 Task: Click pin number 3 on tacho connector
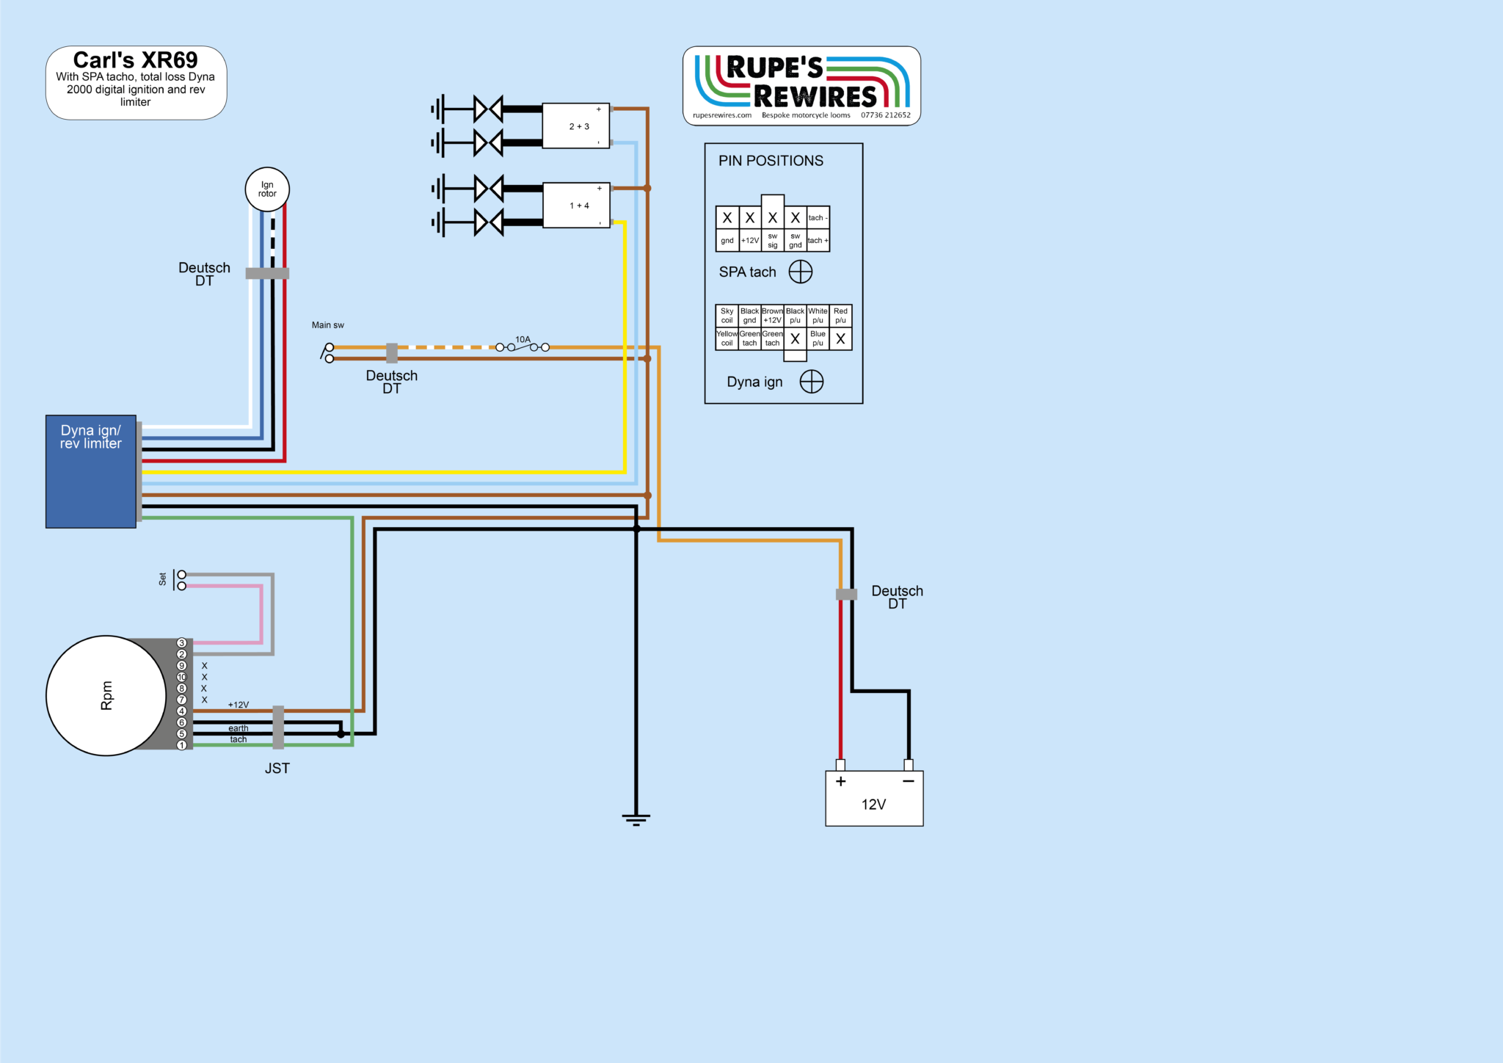click(181, 643)
